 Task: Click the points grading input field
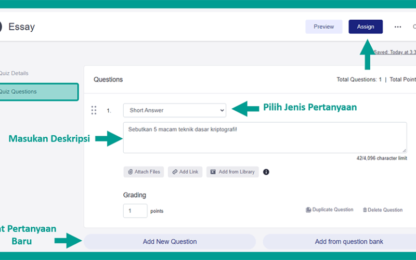tap(135, 211)
